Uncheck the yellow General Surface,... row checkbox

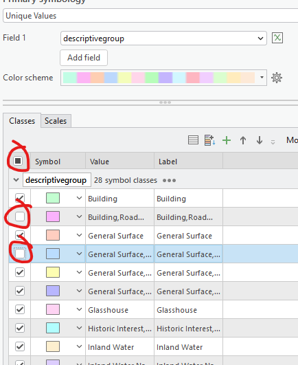[20, 272]
